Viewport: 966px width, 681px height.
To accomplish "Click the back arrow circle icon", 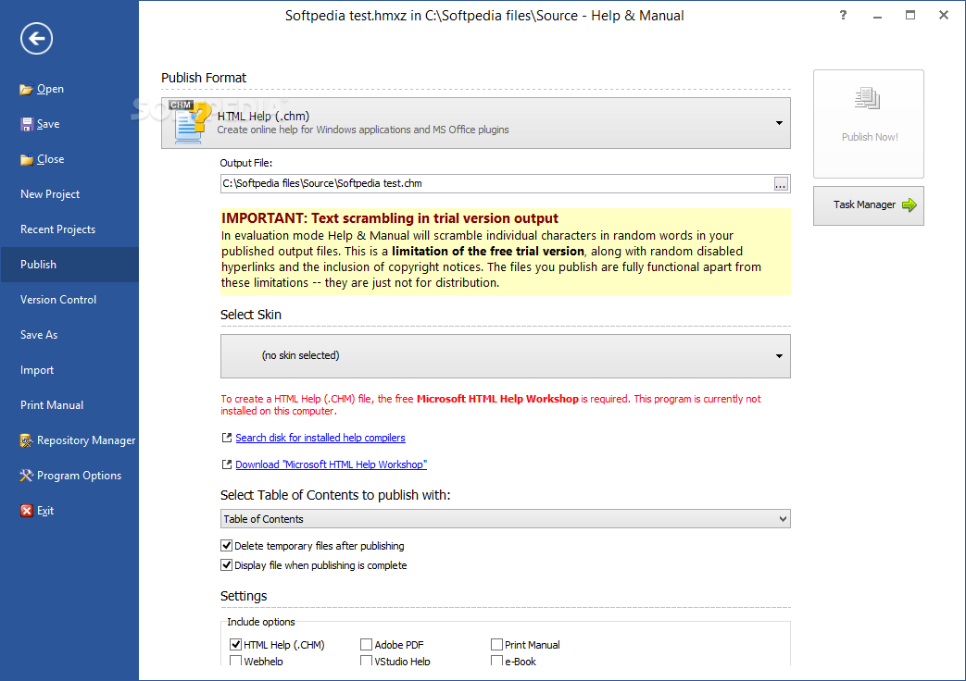I will (36, 39).
